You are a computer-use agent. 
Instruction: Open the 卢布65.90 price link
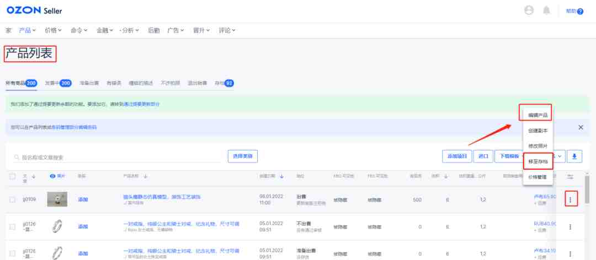[545, 197]
